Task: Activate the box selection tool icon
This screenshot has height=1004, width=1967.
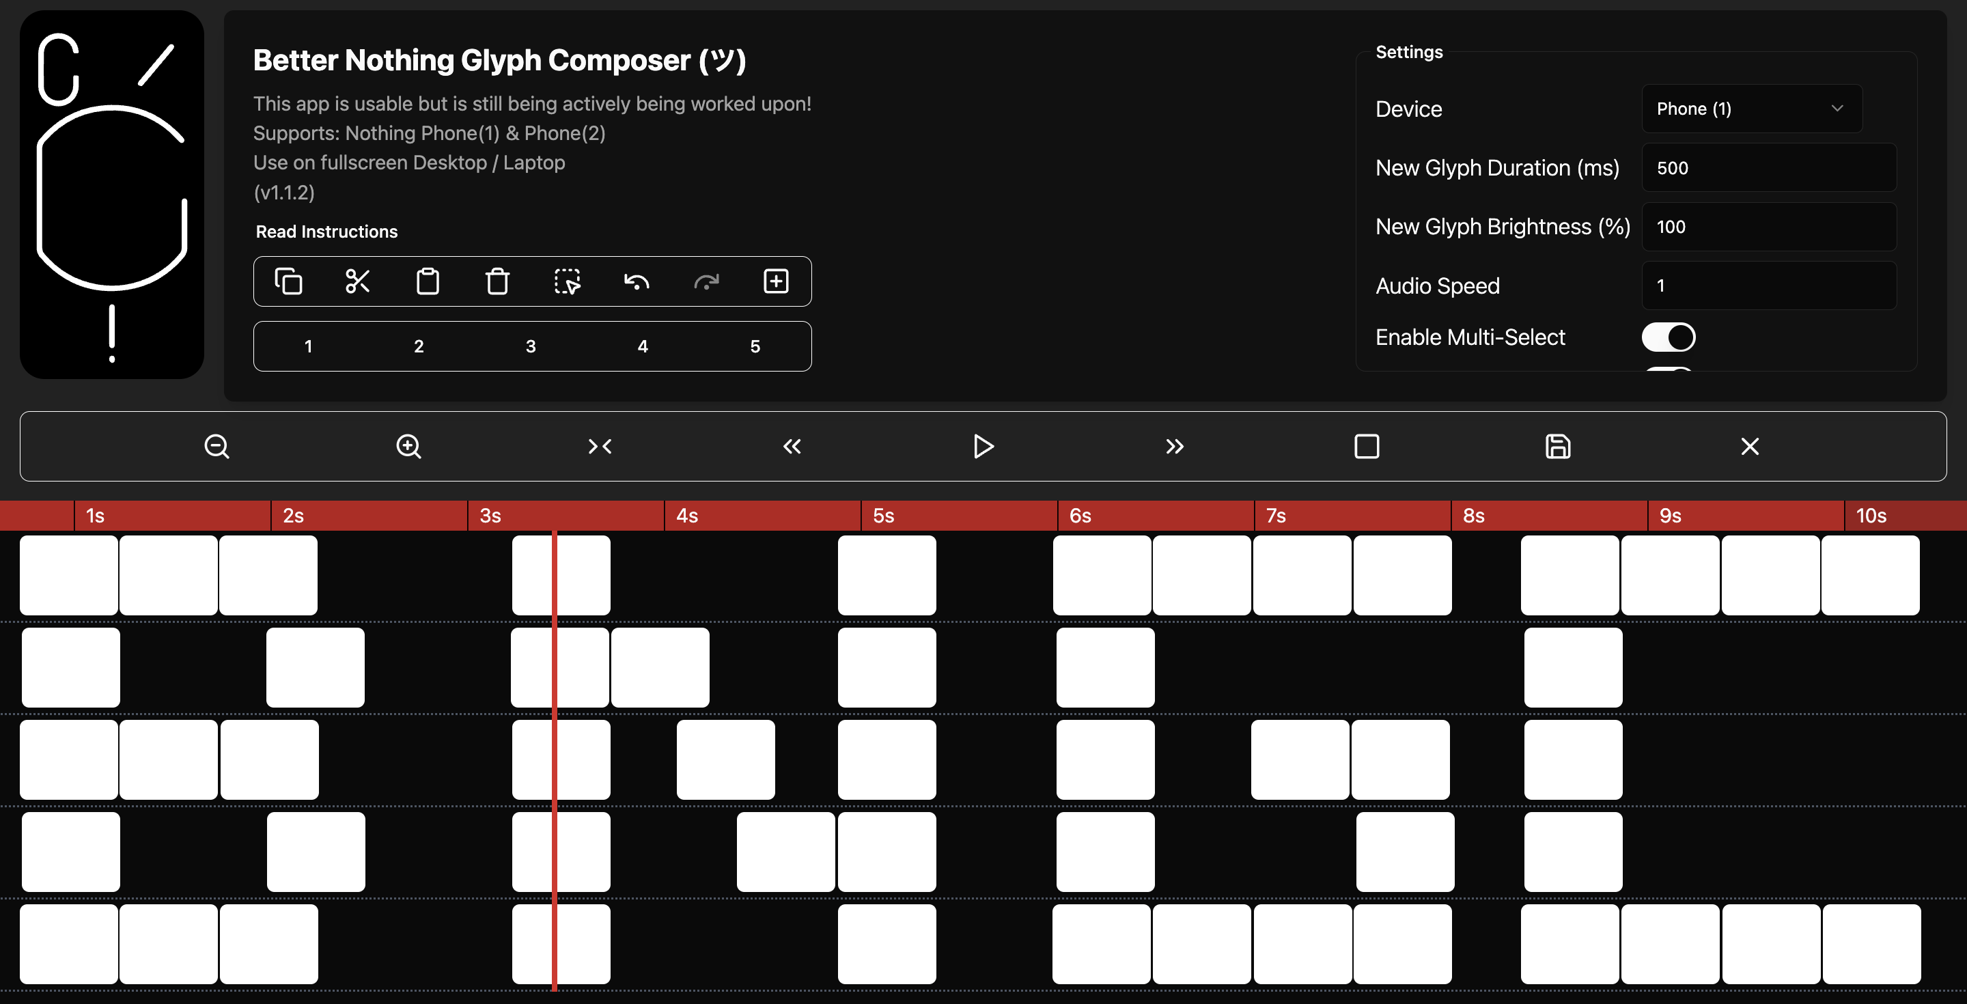Action: pos(567,281)
